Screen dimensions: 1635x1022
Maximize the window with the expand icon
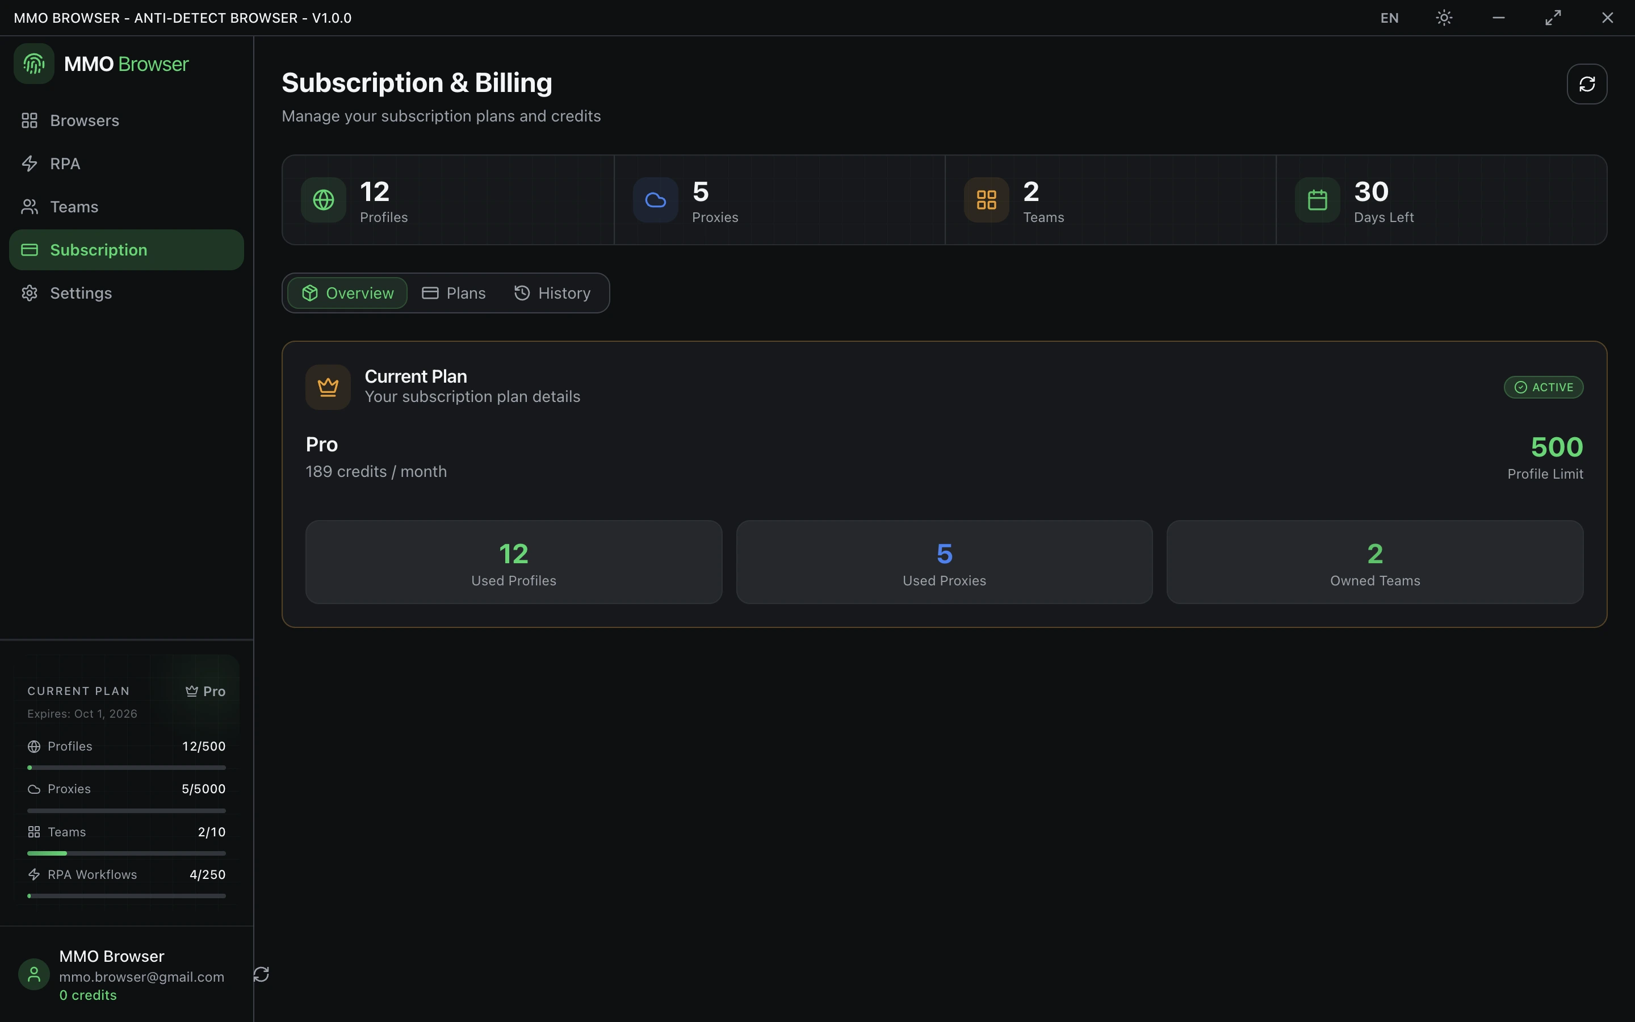point(1553,18)
